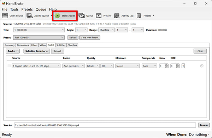The width and height of the screenshot is (212, 138).
Task: Click the Add to Queue icon
Action: point(29,15)
